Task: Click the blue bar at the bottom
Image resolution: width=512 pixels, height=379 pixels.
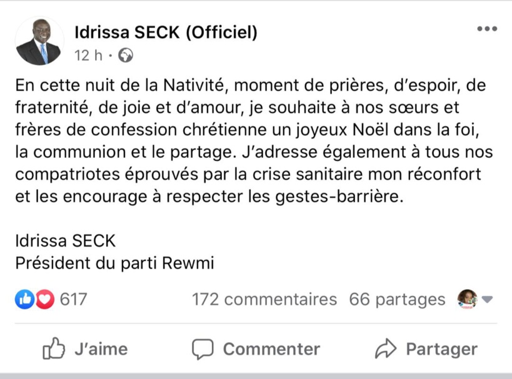Action: 256,375
